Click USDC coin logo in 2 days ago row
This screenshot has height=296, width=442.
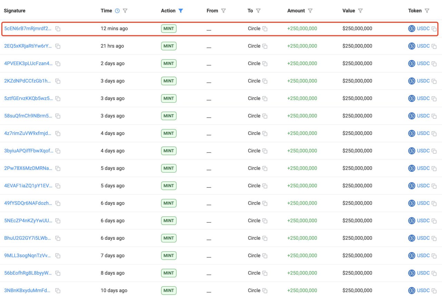[412, 63]
